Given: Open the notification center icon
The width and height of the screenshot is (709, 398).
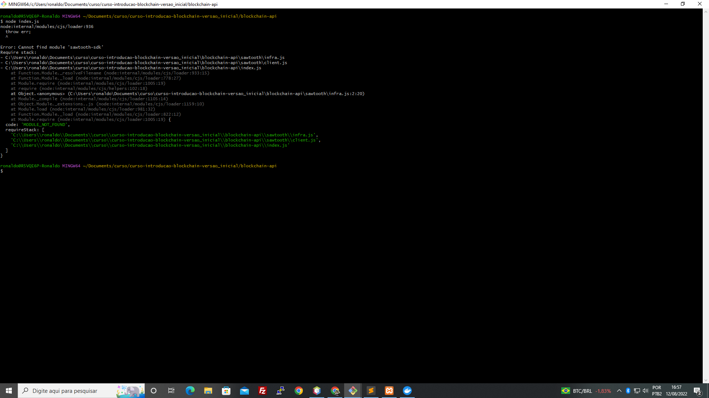Looking at the screenshot, I should (697, 391).
